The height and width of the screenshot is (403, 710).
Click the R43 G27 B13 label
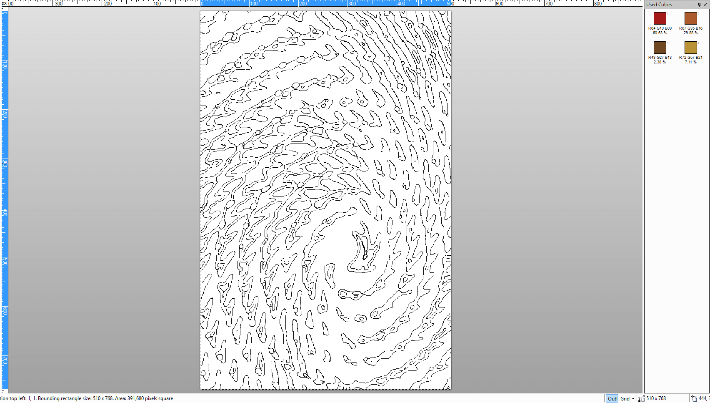coord(660,58)
